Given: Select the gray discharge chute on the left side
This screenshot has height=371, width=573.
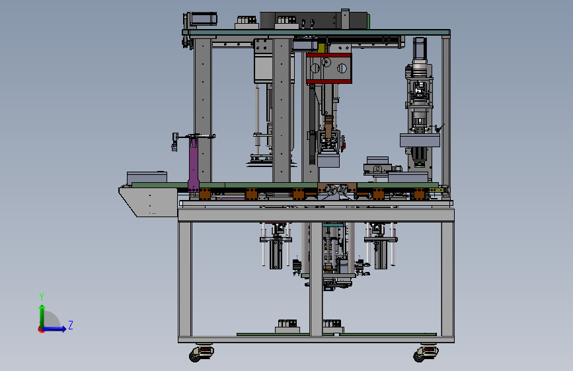Looking at the screenshot, I should tap(148, 201).
